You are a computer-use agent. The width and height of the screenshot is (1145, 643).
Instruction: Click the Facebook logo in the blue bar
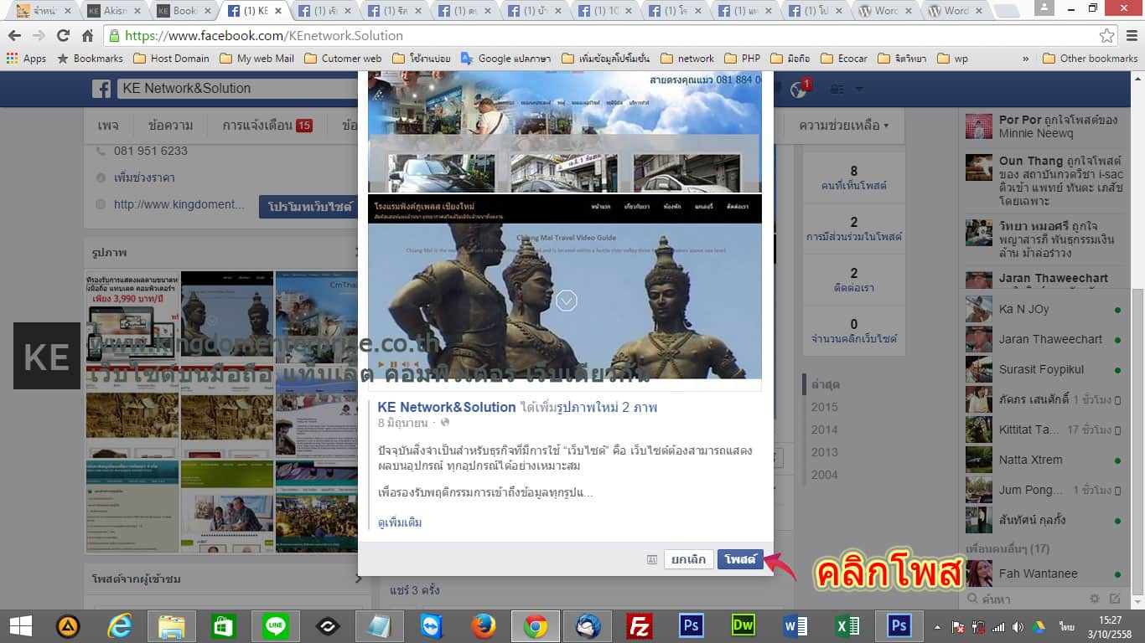coord(101,89)
